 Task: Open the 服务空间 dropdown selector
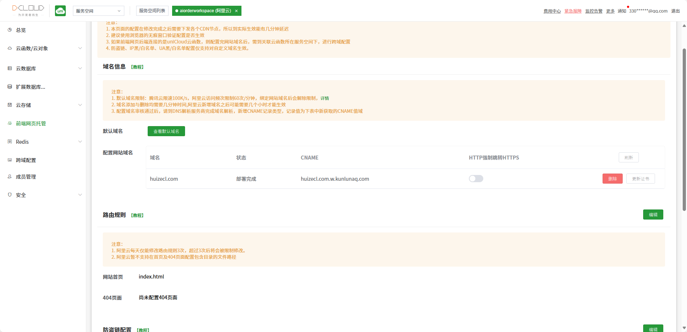click(98, 11)
